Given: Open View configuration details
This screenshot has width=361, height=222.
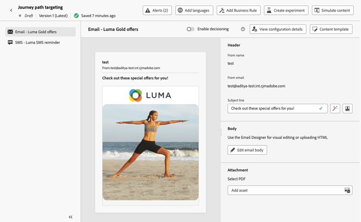Looking at the screenshot, I should click(x=278, y=29).
